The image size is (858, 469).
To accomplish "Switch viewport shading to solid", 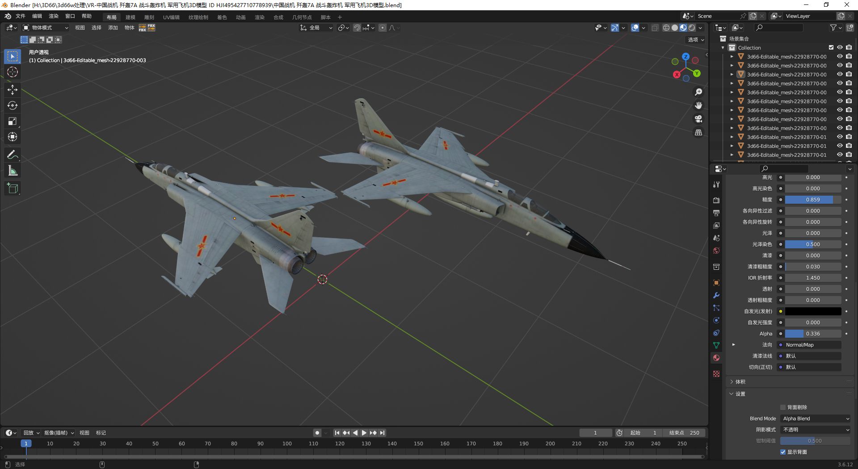I will point(675,28).
